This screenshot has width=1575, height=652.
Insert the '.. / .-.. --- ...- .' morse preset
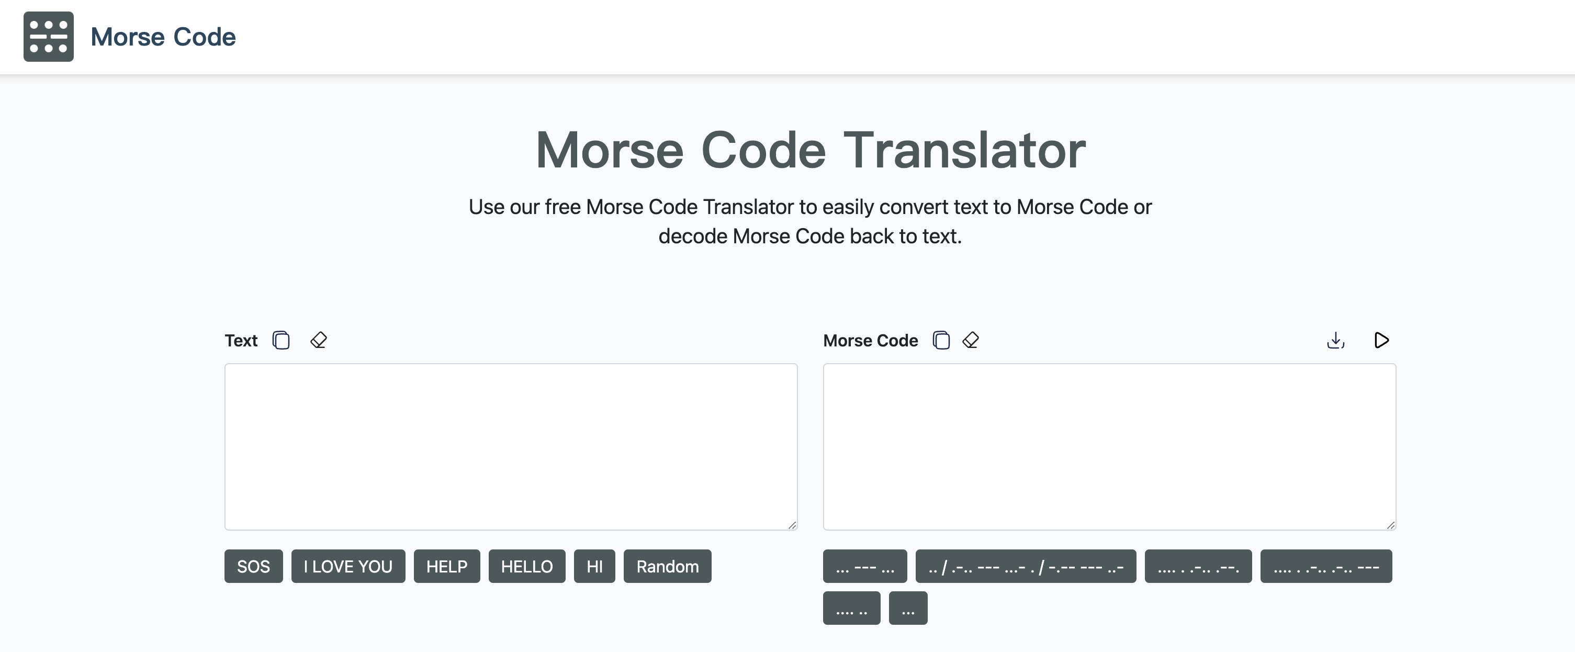[x=1026, y=566]
